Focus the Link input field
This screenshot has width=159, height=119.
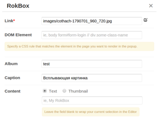click(92, 21)
